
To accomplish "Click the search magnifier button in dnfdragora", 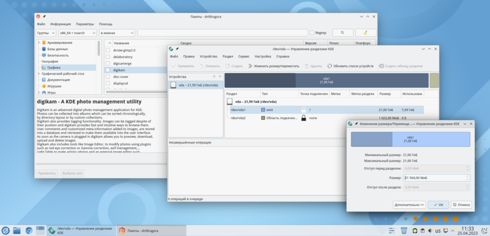I will click(342, 33).
